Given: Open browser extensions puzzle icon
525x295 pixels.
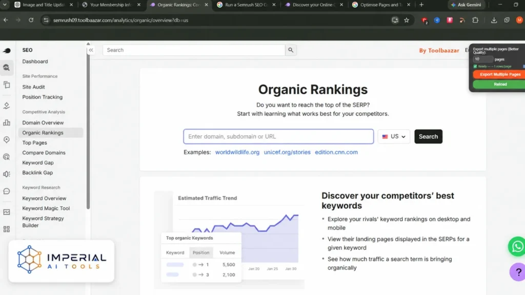Looking at the screenshot, I should (x=475, y=20).
